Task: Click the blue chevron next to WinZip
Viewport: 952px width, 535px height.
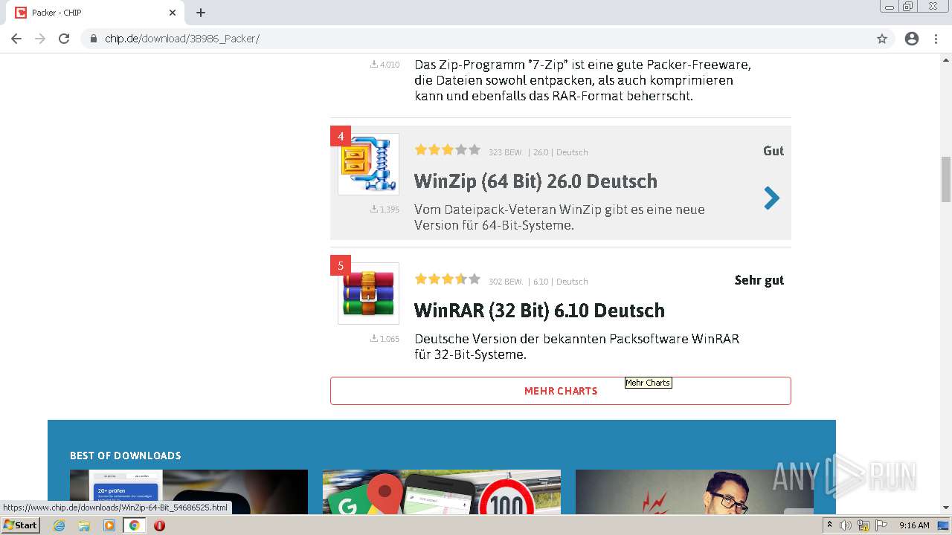Action: (x=772, y=198)
